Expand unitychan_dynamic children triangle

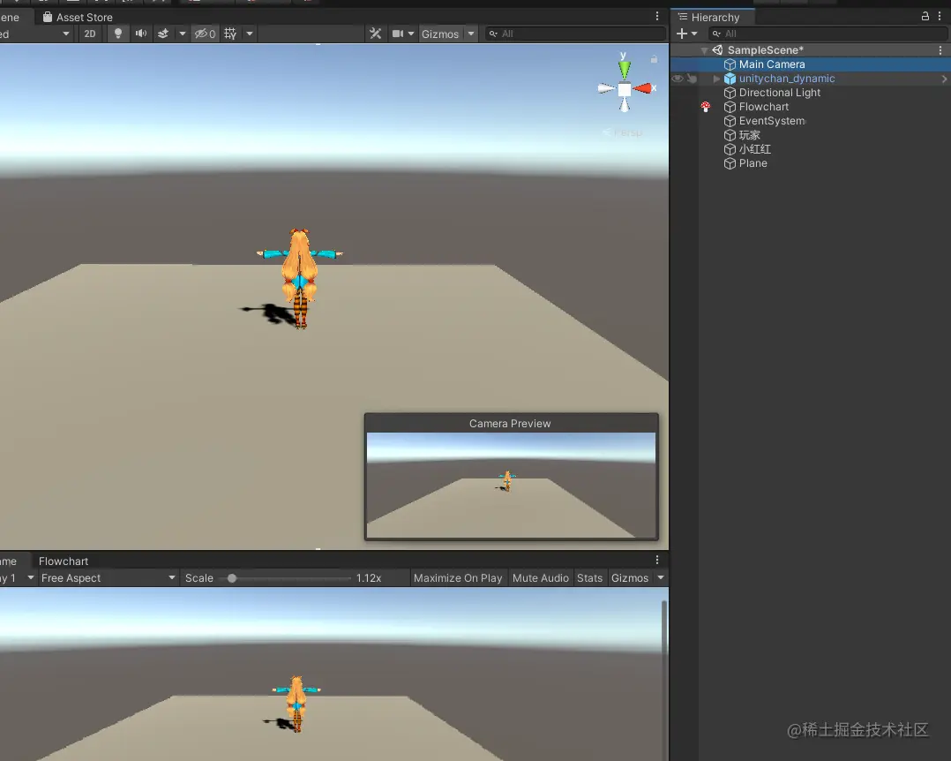pyautogui.click(x=716, y=79)
